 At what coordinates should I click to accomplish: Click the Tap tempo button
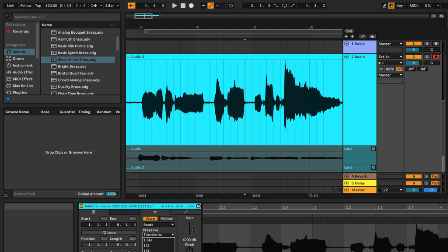(x=38, y=6)
